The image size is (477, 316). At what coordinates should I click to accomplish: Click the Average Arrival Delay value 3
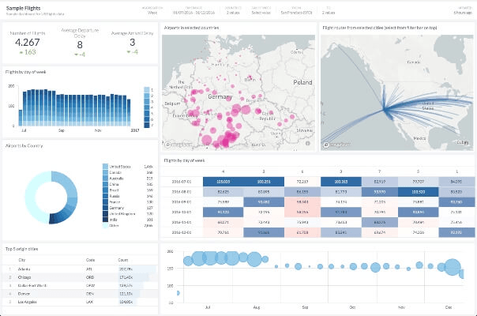(133, 43)
